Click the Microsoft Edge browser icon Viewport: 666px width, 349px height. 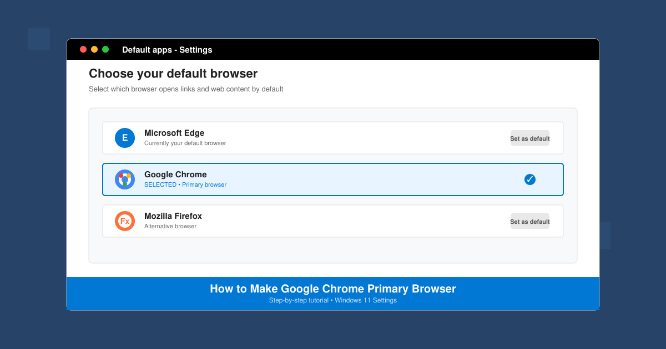125,138
